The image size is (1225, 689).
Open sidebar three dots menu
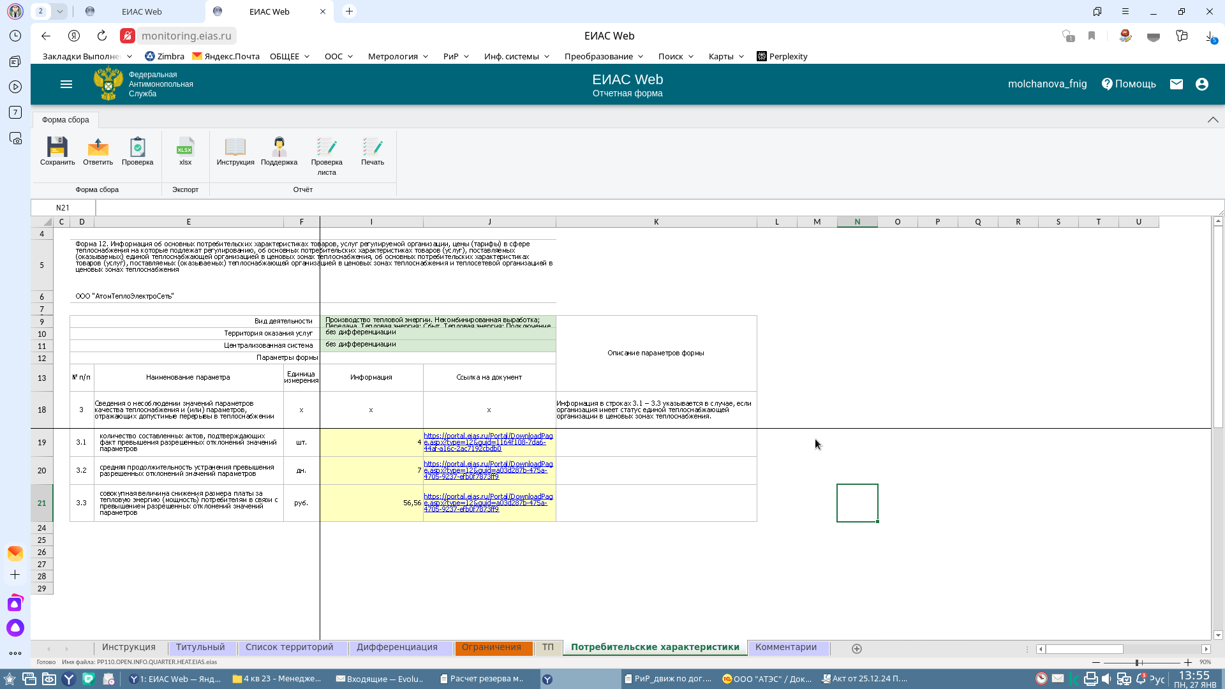pyautogui.click(x=15, y=653)
